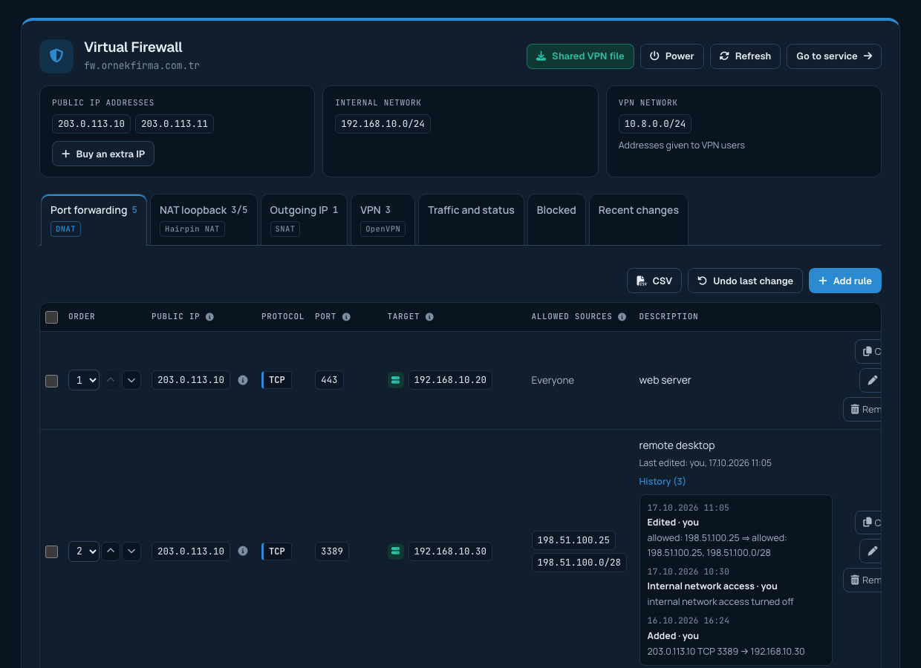Image resolution: width=921 pixels, height=668 pixels.
Task: Edit the web server rule with pencil
Action: [x=870, y=380]
